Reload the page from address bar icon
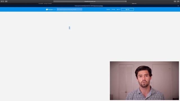This screenshot has height=101, width=180. tap(126, 1)
